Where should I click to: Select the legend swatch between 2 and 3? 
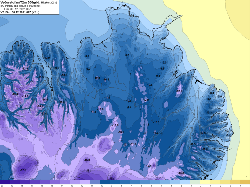(225, 182)
